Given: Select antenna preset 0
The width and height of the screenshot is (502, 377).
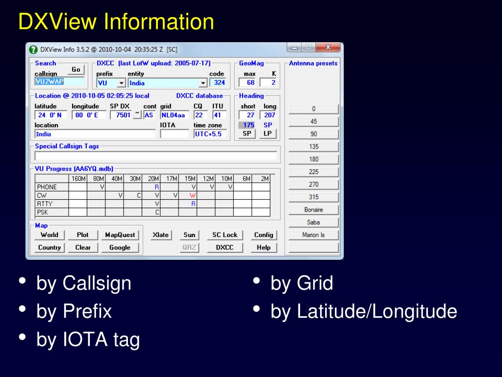Looking at the screenshot, I should pos(313,109).
